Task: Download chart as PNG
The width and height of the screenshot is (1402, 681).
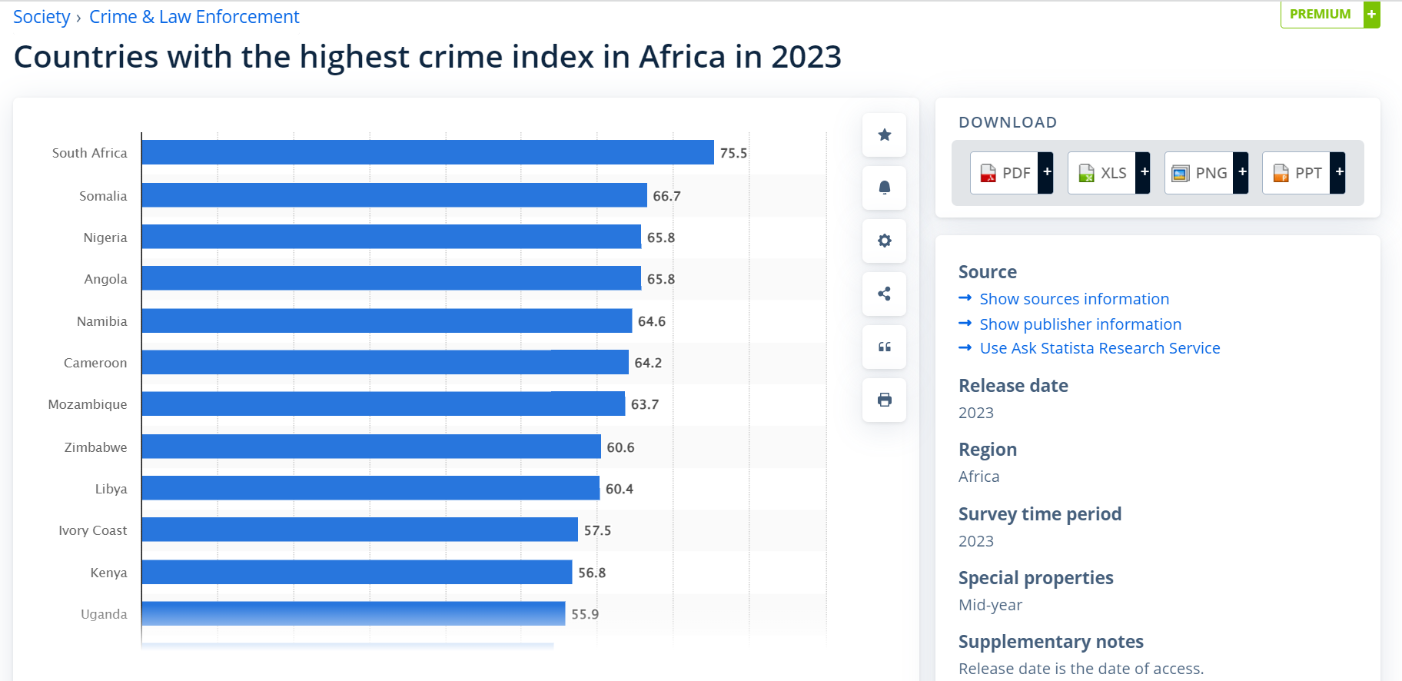Action: [x=1205, y=173]
